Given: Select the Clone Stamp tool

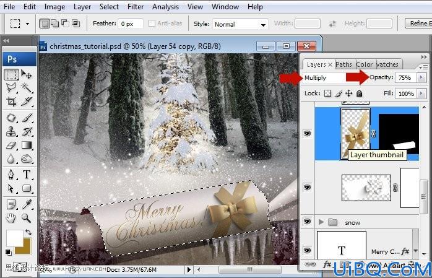Looking at the screenshot, I should [x=11, y=131].
